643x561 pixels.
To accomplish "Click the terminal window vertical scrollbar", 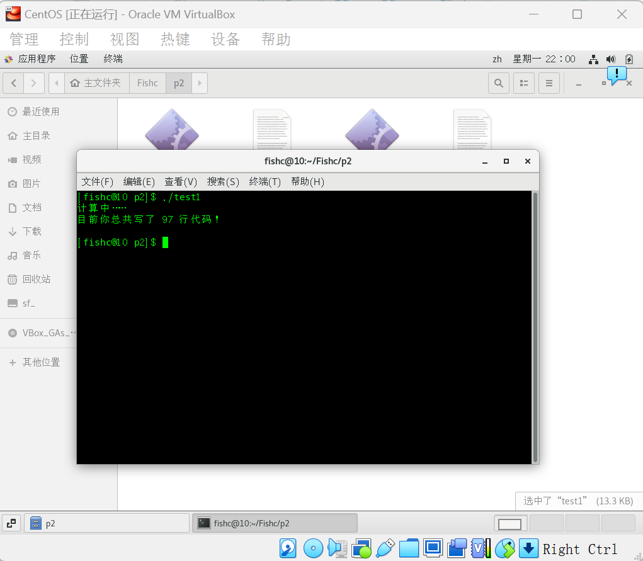I will coord(535,327).
